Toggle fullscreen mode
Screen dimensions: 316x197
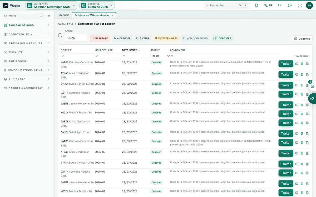(x=300, y=6)
